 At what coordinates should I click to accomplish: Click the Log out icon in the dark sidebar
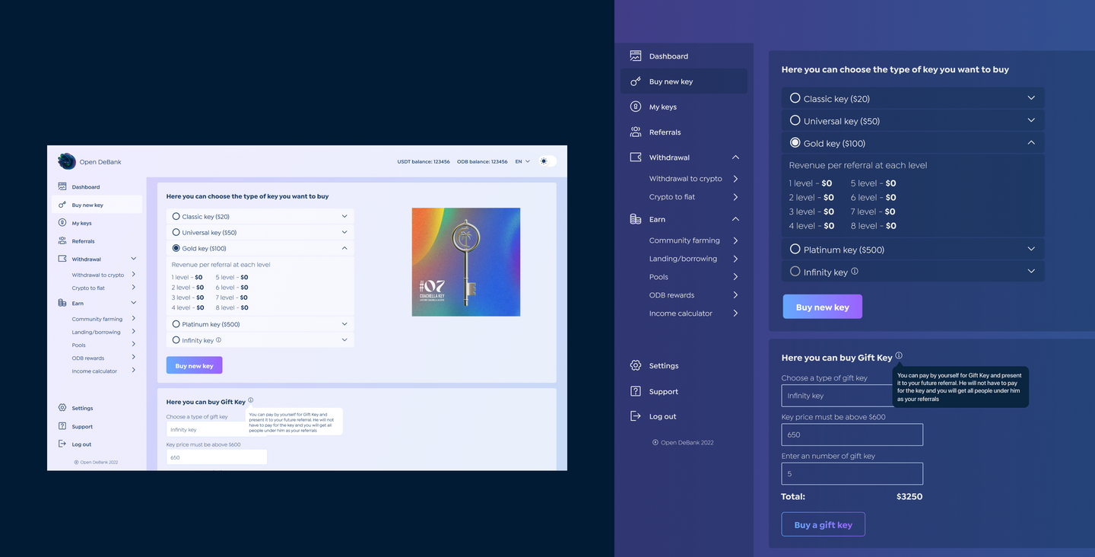point(636,416)
